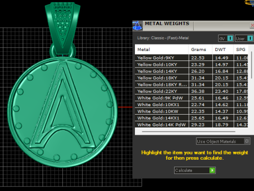
Task: Select the Yellow Gold:9KY row
Action: (192, 58)
